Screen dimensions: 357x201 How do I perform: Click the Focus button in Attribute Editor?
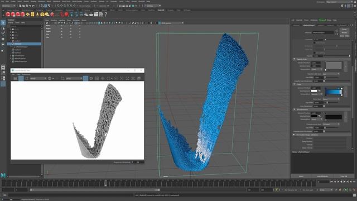click(344, 30)
